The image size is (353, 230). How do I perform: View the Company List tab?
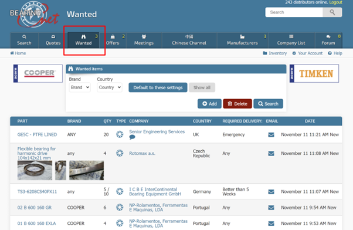point(291,40)
